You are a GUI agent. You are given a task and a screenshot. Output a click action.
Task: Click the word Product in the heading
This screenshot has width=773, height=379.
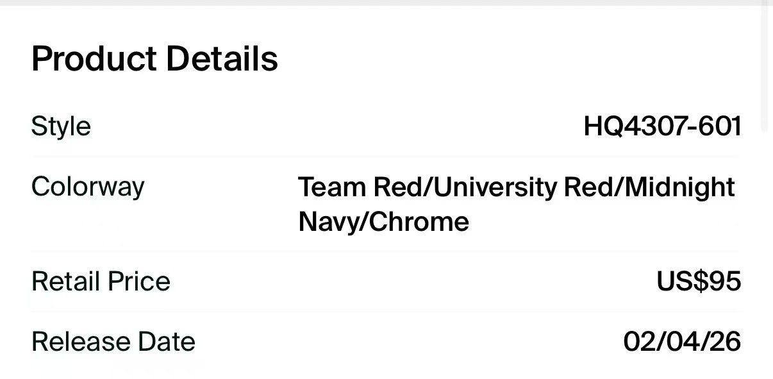point(94,59)
